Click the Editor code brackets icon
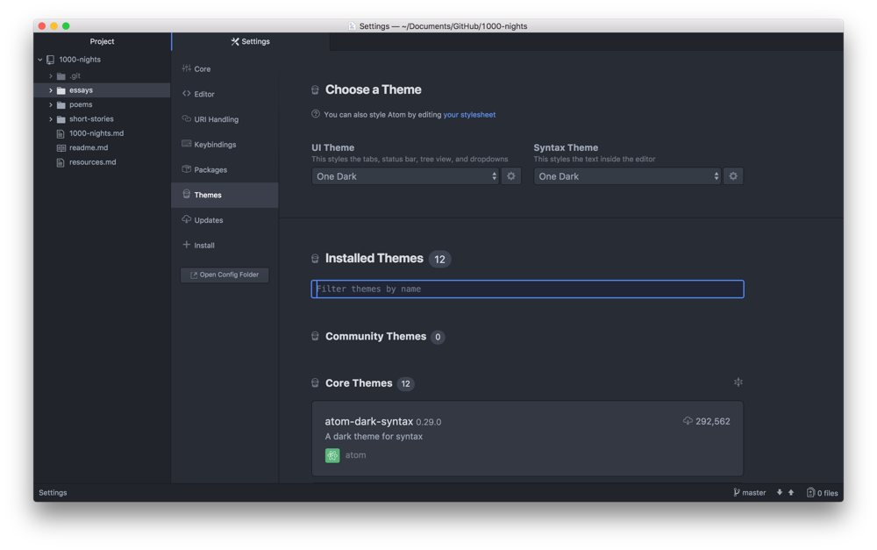 pyautogui.click(x=186, y=94)
